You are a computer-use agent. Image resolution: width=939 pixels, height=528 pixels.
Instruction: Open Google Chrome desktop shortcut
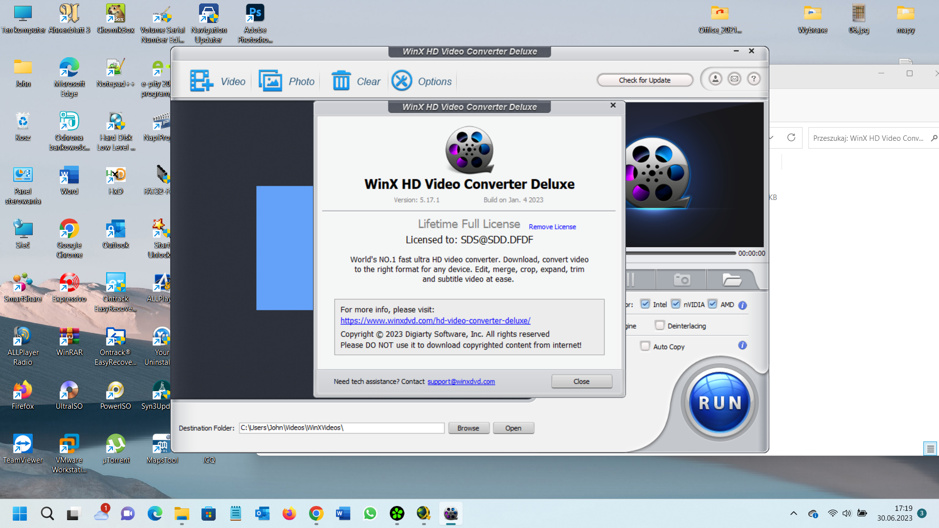(69, 238)
